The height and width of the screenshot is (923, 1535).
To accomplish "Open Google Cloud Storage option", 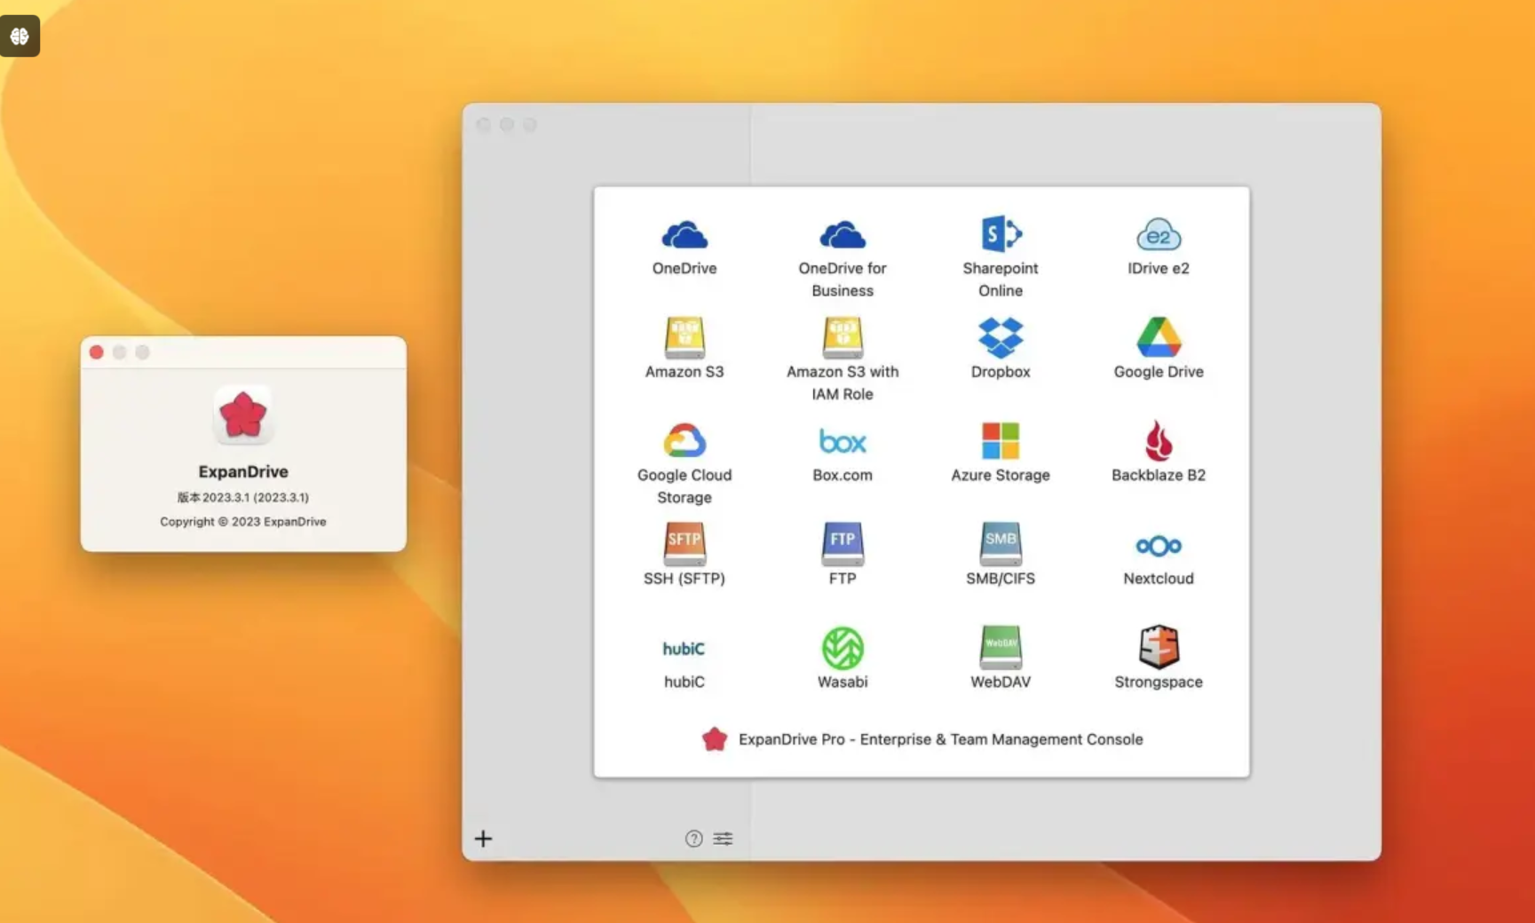I will point(684,441).
